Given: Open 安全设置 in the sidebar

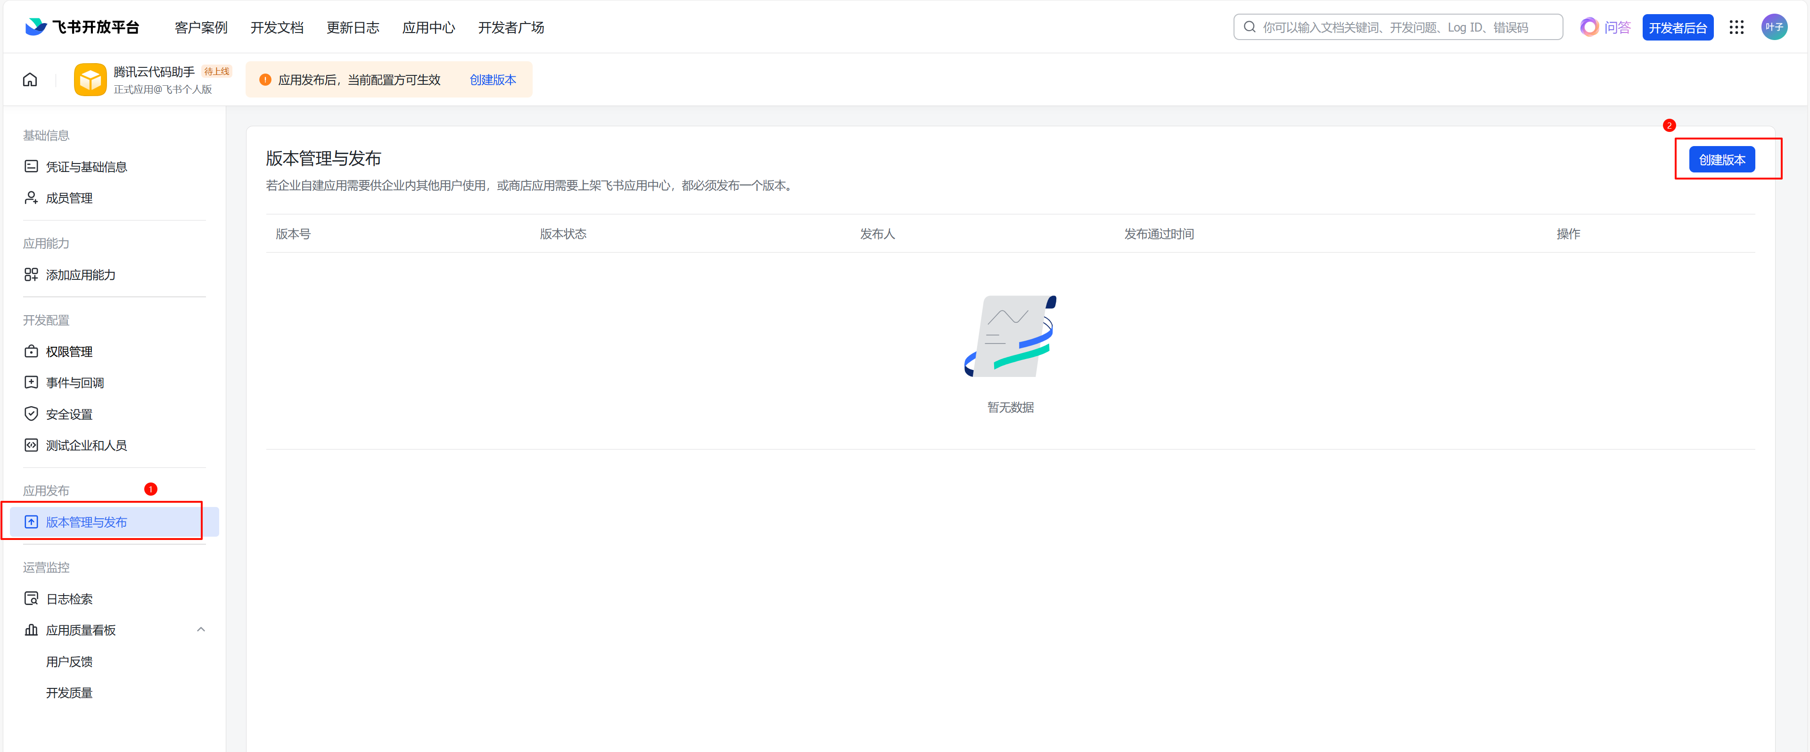Looking at the screenshot, I should (x=69, y=414).
